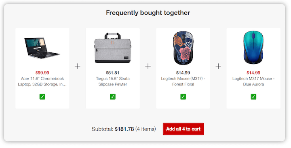Click the red $14.99 Blue Aurora price
The height and width of the screenshot is (148, 291).
coord(253,73)
